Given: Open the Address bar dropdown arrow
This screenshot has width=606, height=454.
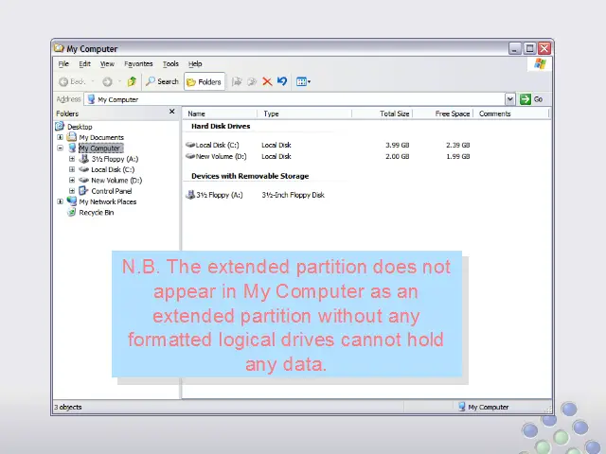Looking at the screenshot, I should point(510,99).
